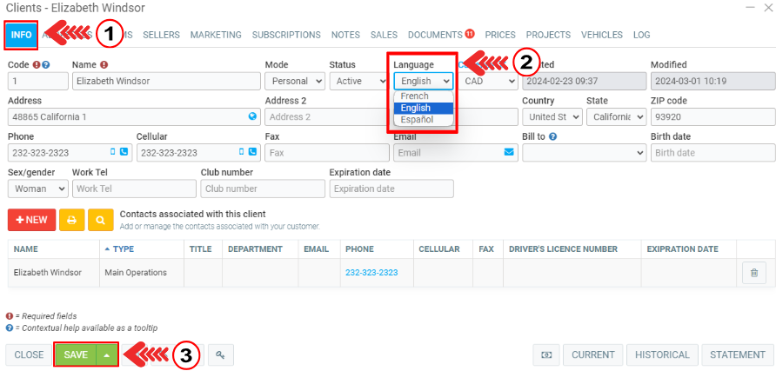This screenshot has height=371, width=776.
Task: Click the globe icon in the Address field
Action: click(252, 116)
